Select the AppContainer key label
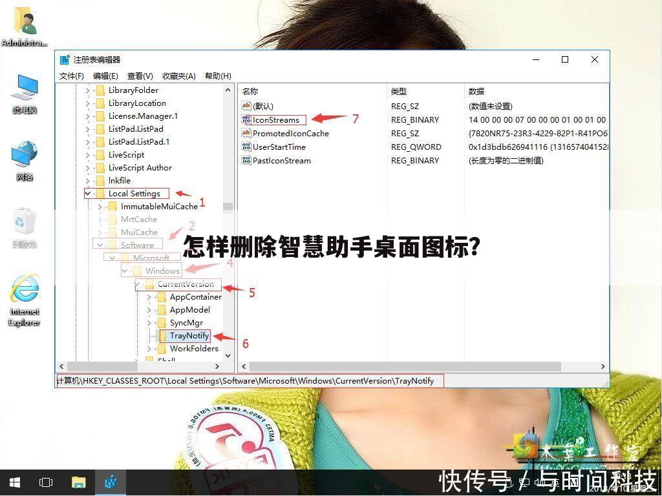662x496 pixels. 195,297
